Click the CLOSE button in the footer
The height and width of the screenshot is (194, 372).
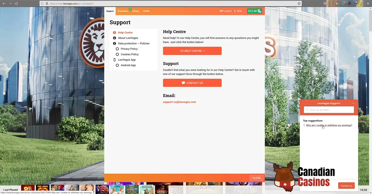point(256,178)
